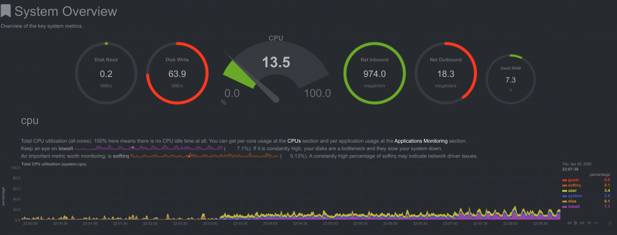Click the CPU 13.5 gauge

click(x=276, y=71)
